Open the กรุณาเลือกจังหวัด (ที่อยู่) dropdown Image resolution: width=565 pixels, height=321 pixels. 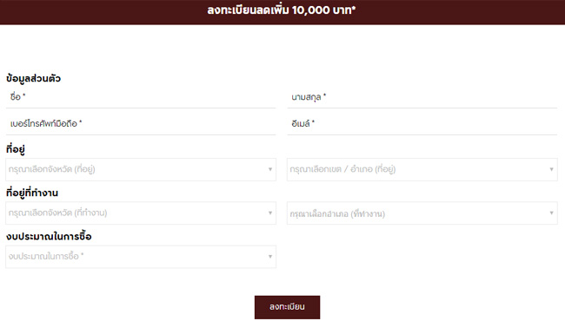141,169
